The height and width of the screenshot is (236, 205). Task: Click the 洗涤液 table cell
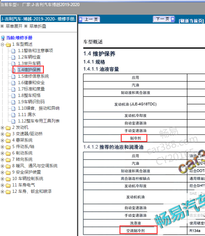pyautogui.click(x=135, y=223)
